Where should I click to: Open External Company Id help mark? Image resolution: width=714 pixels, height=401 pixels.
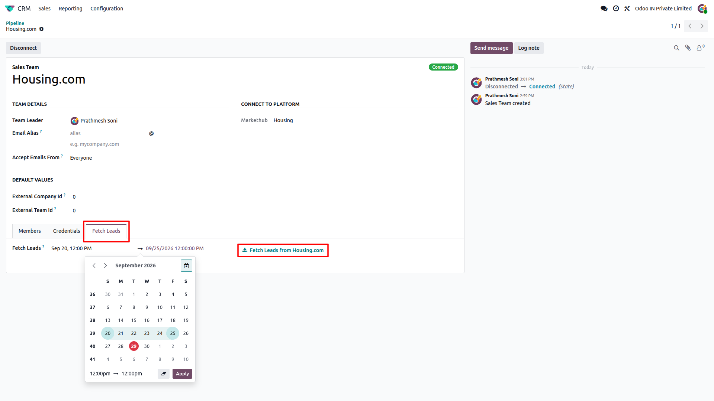click(x=65, y=195)
